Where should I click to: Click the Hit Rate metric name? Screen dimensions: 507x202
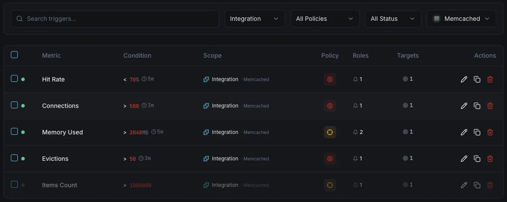pyautogui.click(x=53, y=79)
